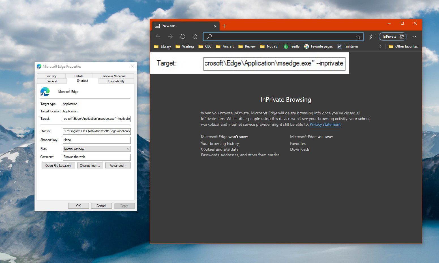Select the New tab tab
The height and width of the screenshot is (263, 439).
pos(186,26)
